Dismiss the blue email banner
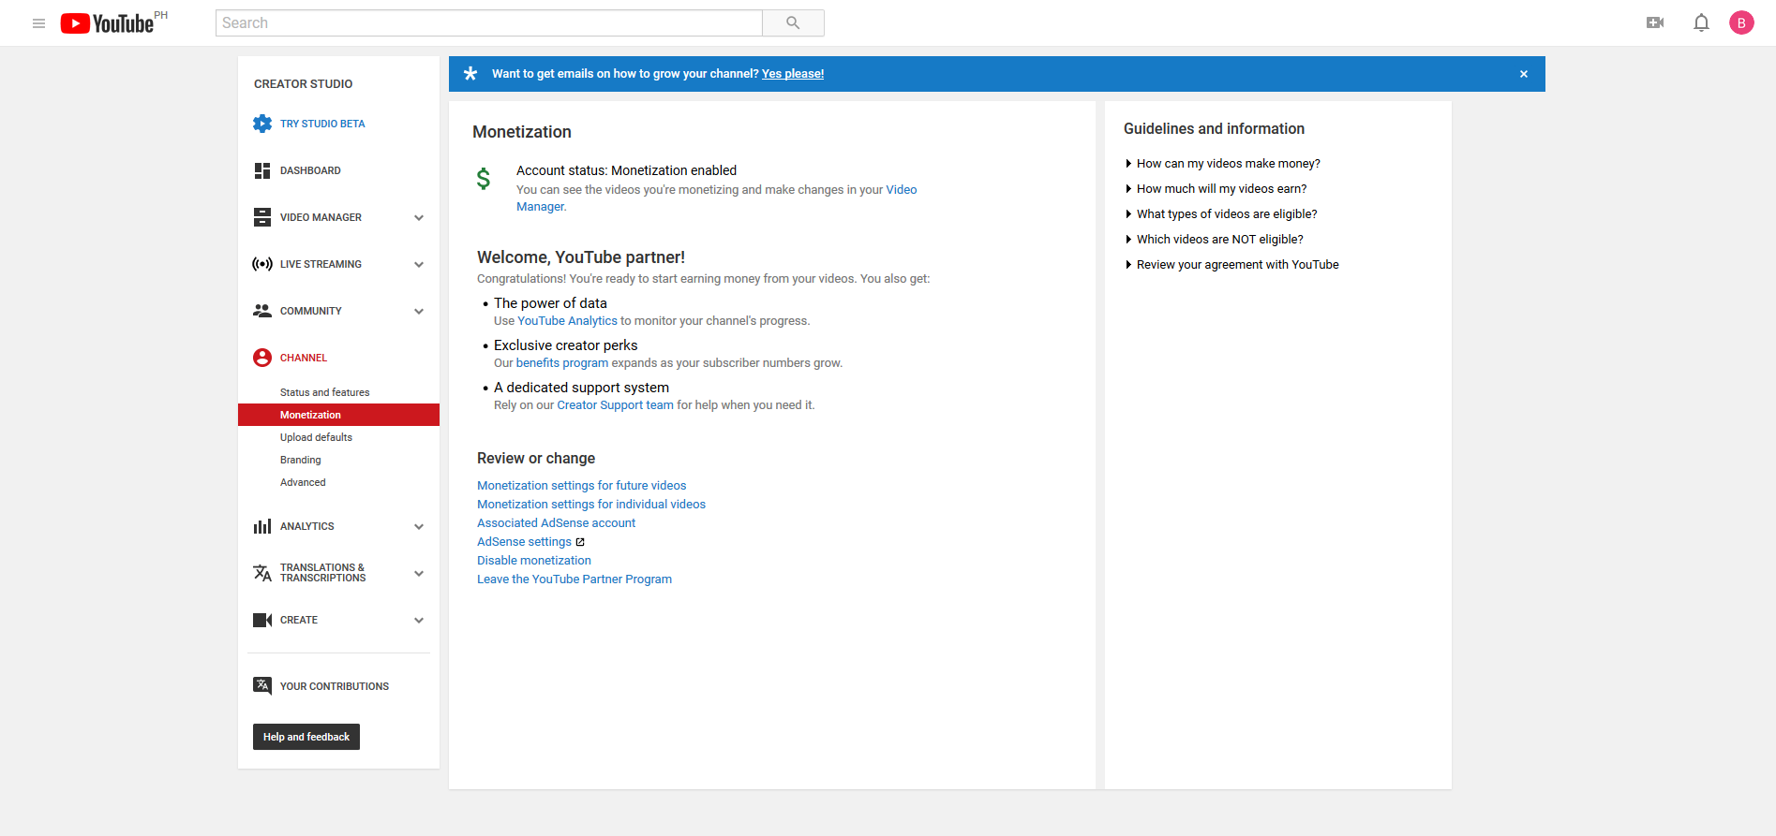Viewport: 1776px width, 836px height. [1524, 74]
